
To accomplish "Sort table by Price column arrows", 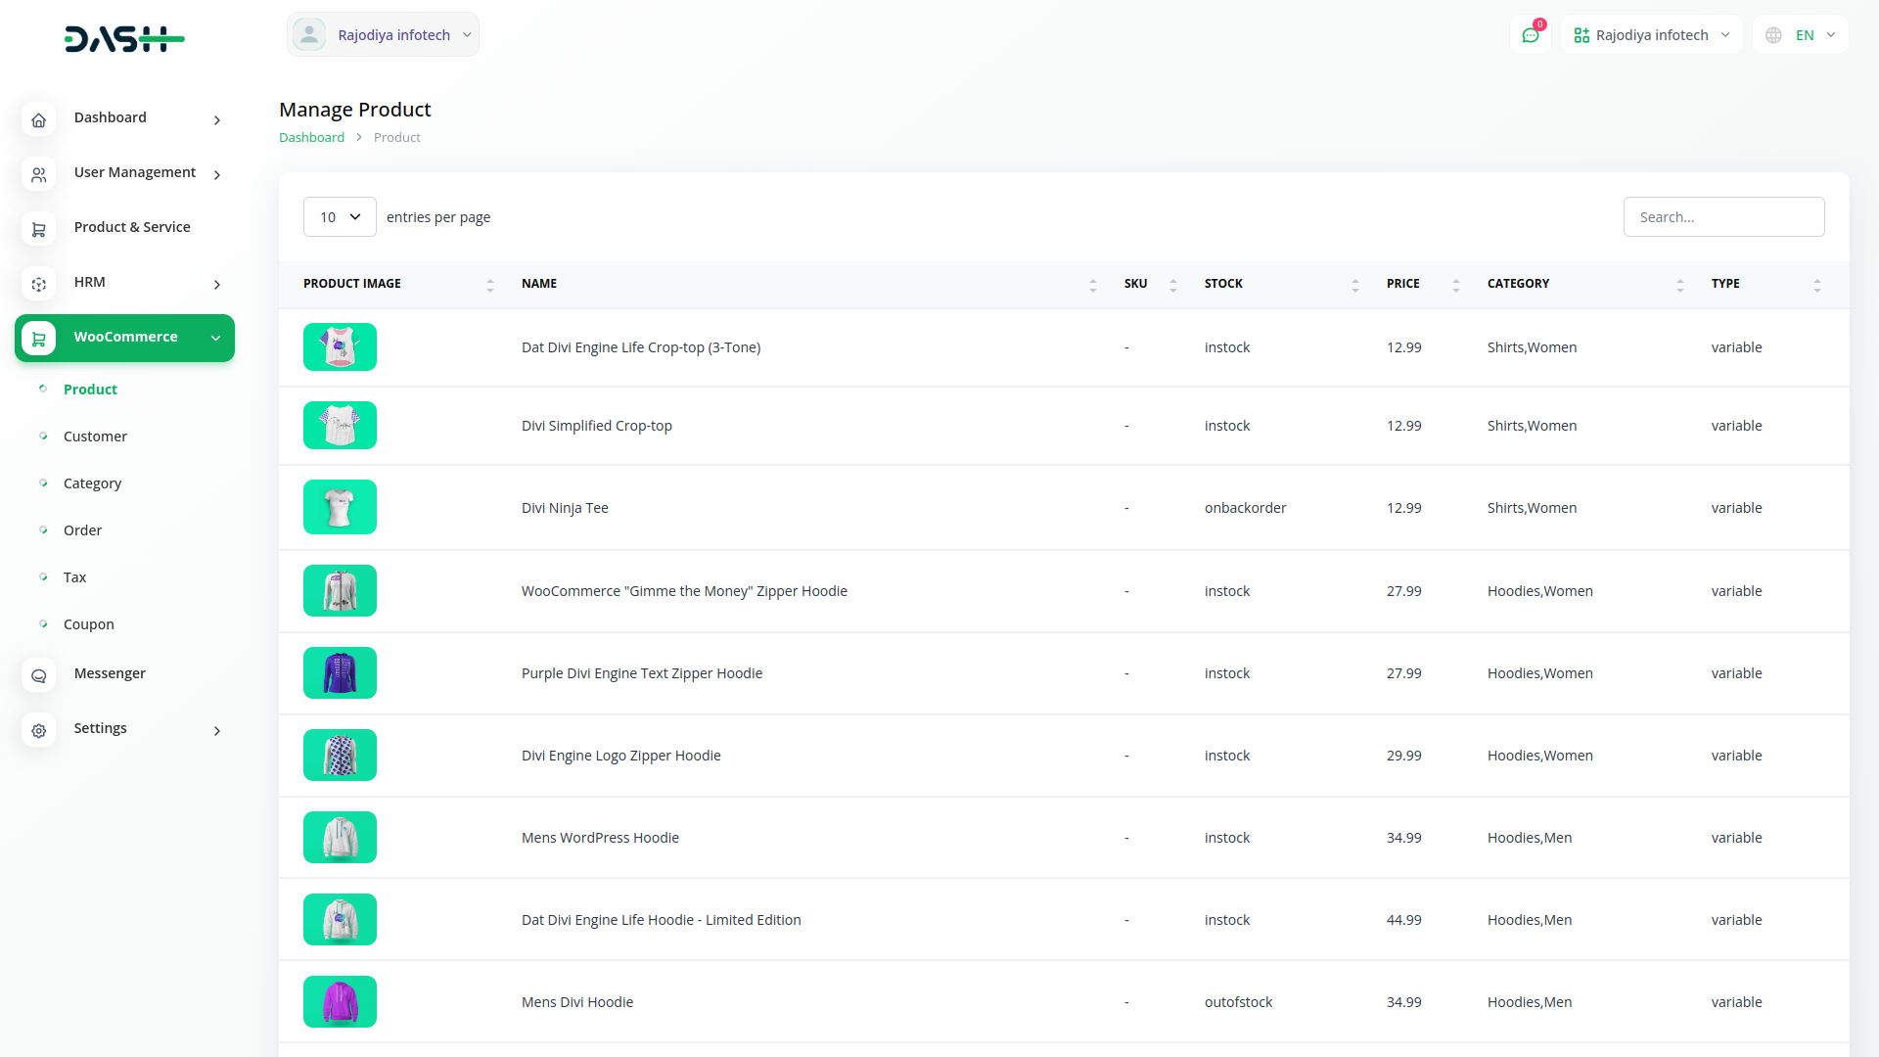I will point(1455,285).
